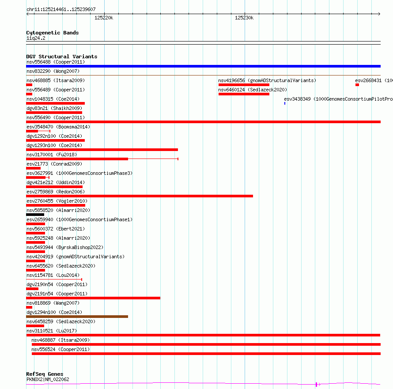Click nsv5925248 (Almarri2020) label
393x389 pixels.
pyautogui.click(x=58, y=238)
